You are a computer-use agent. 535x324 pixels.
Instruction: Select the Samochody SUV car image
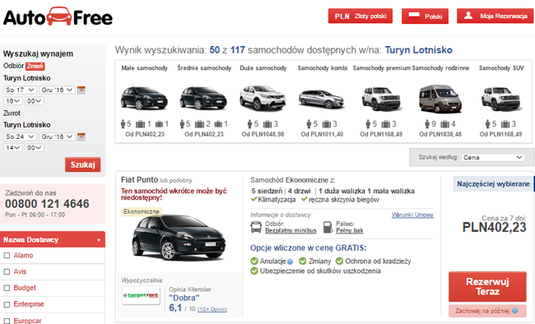coord(501,98)
